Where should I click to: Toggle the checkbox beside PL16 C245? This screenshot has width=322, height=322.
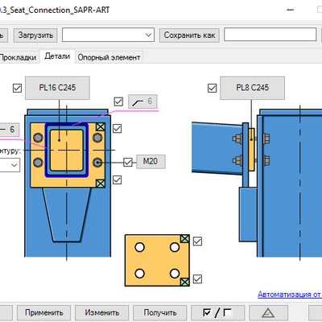point(17,88)
